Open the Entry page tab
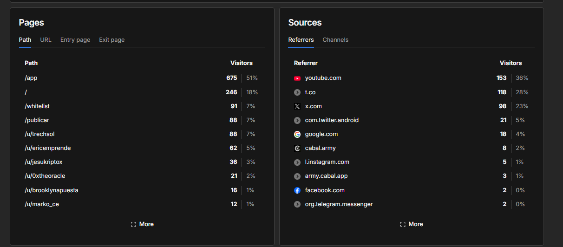Image resolution: width=563 pixels, height=247 pixels. click(x=75, y=40)
